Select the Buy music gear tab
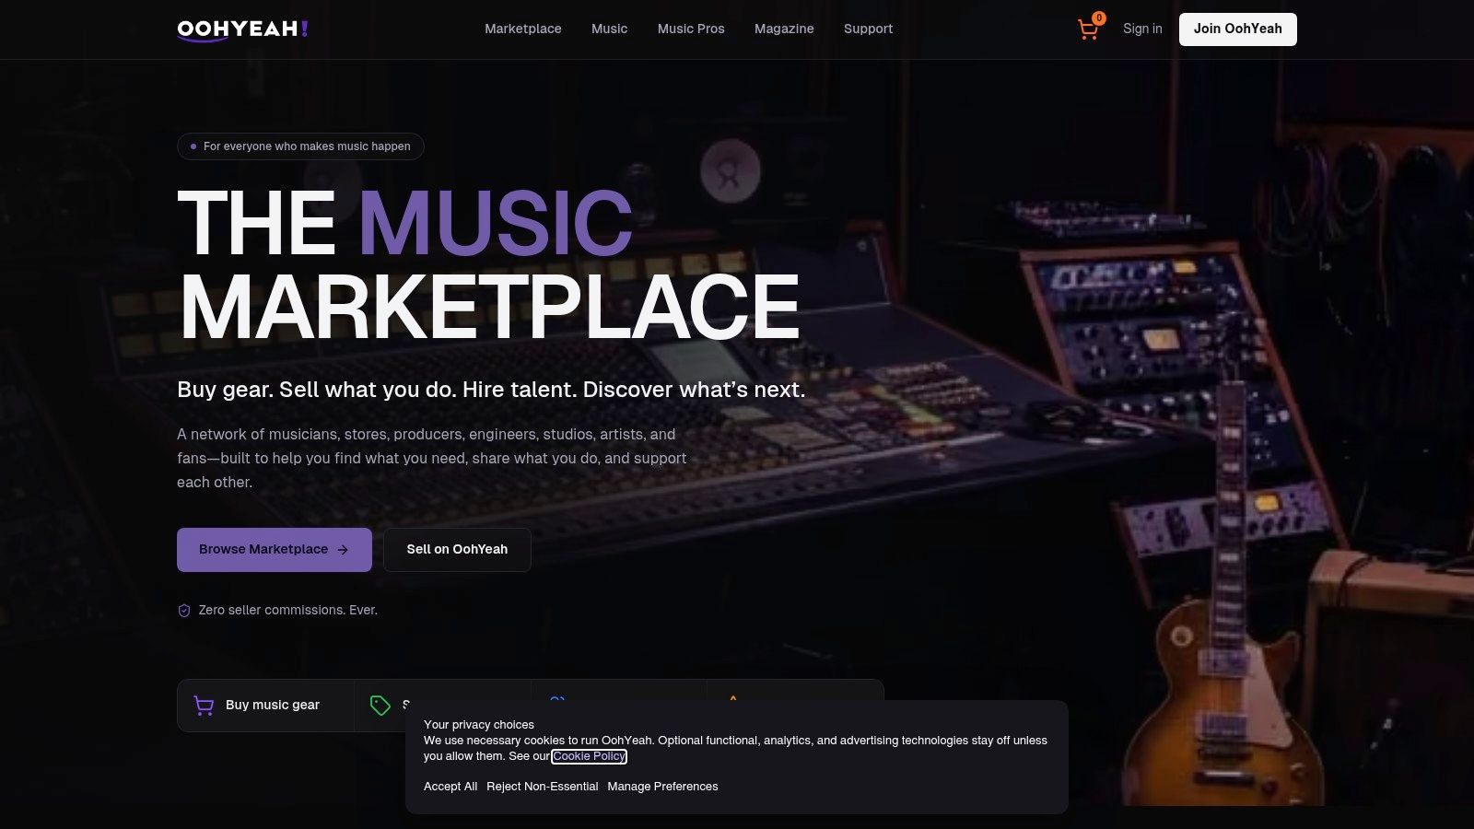This screenshot has height=829, width=1474. [265, 706]
